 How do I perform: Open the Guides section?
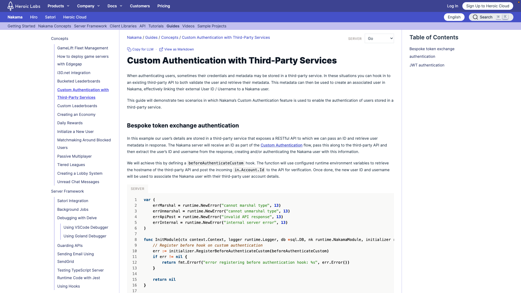(x=173, y=26)
